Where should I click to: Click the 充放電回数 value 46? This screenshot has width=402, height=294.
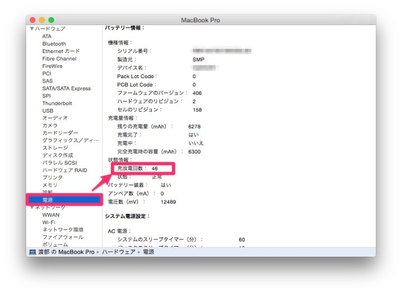(155, 168)
